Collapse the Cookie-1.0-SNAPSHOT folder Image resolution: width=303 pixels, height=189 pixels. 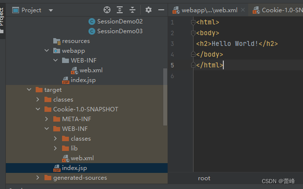click(x=38, y=109)
